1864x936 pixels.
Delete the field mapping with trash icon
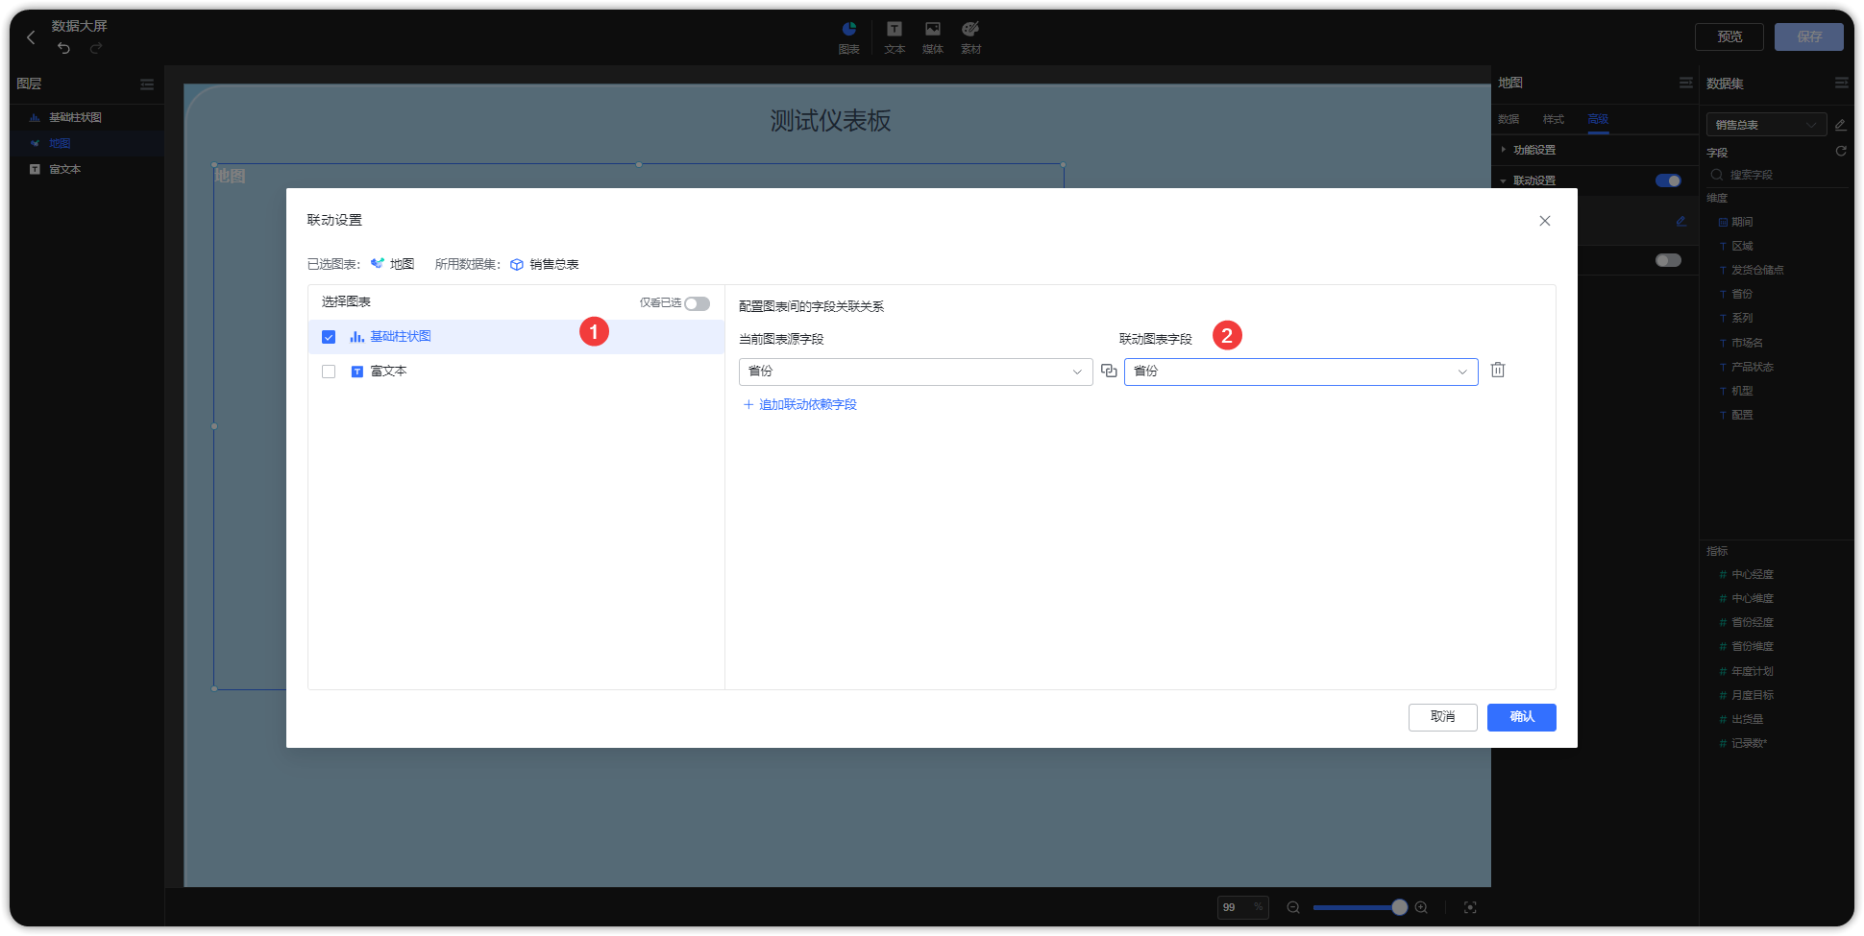point(1498,371)
